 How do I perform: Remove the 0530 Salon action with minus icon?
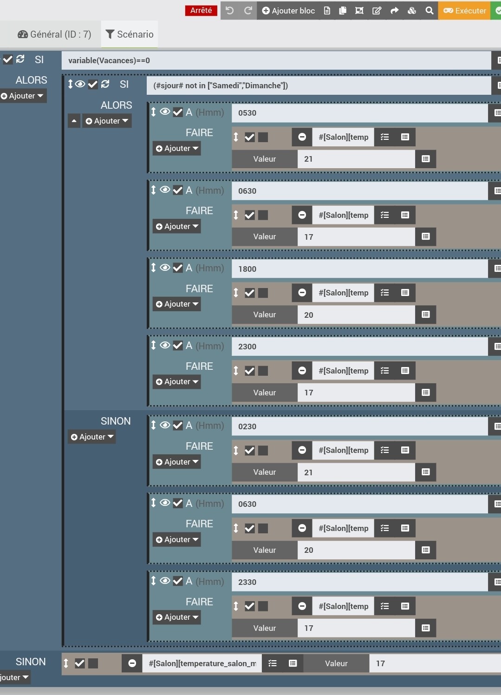pos(302,137)
